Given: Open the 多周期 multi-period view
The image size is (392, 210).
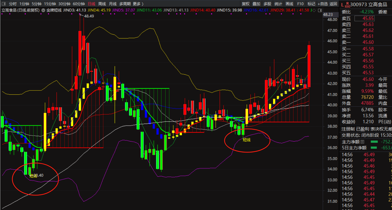Looking at the screenshot, I should click(125, 4).
